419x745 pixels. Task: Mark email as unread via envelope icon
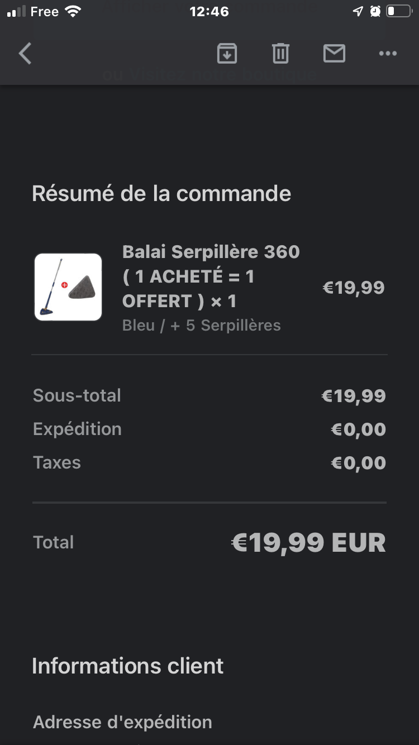tap(334, 54)
